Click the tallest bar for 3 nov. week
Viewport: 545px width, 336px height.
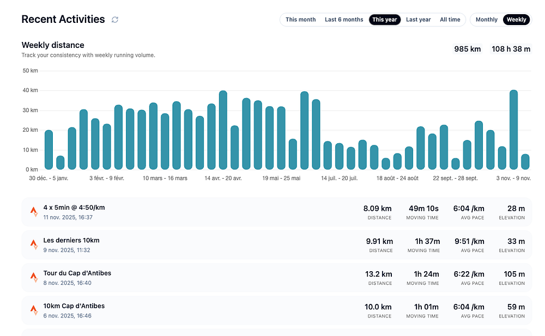513,130
